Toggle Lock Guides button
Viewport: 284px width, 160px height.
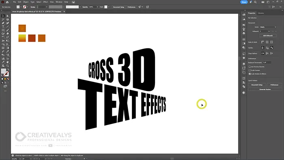267,48
